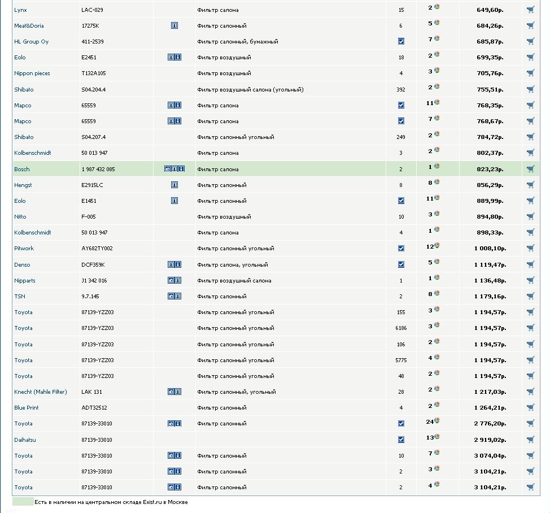
Task: Open the photo icon for Knecht LAK 131
Action: tap(171, 392)
